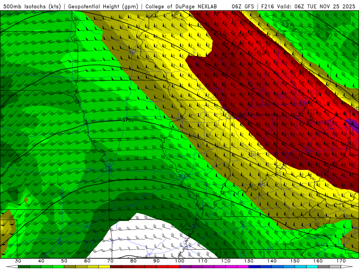Pick the purple swatch starting at 100
Image resolution: width=359 pixels, height=269 pixels.
[x=185, y=267]
